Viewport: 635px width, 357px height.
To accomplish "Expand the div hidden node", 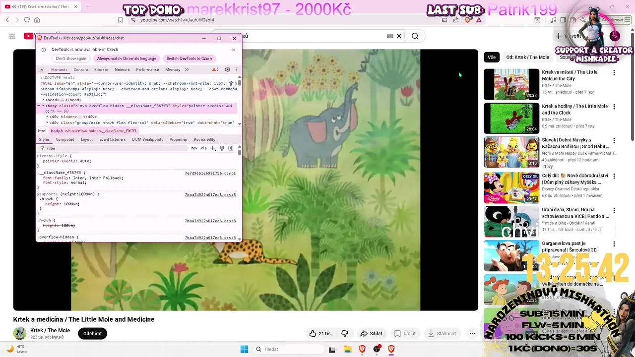I will [47, 117].
